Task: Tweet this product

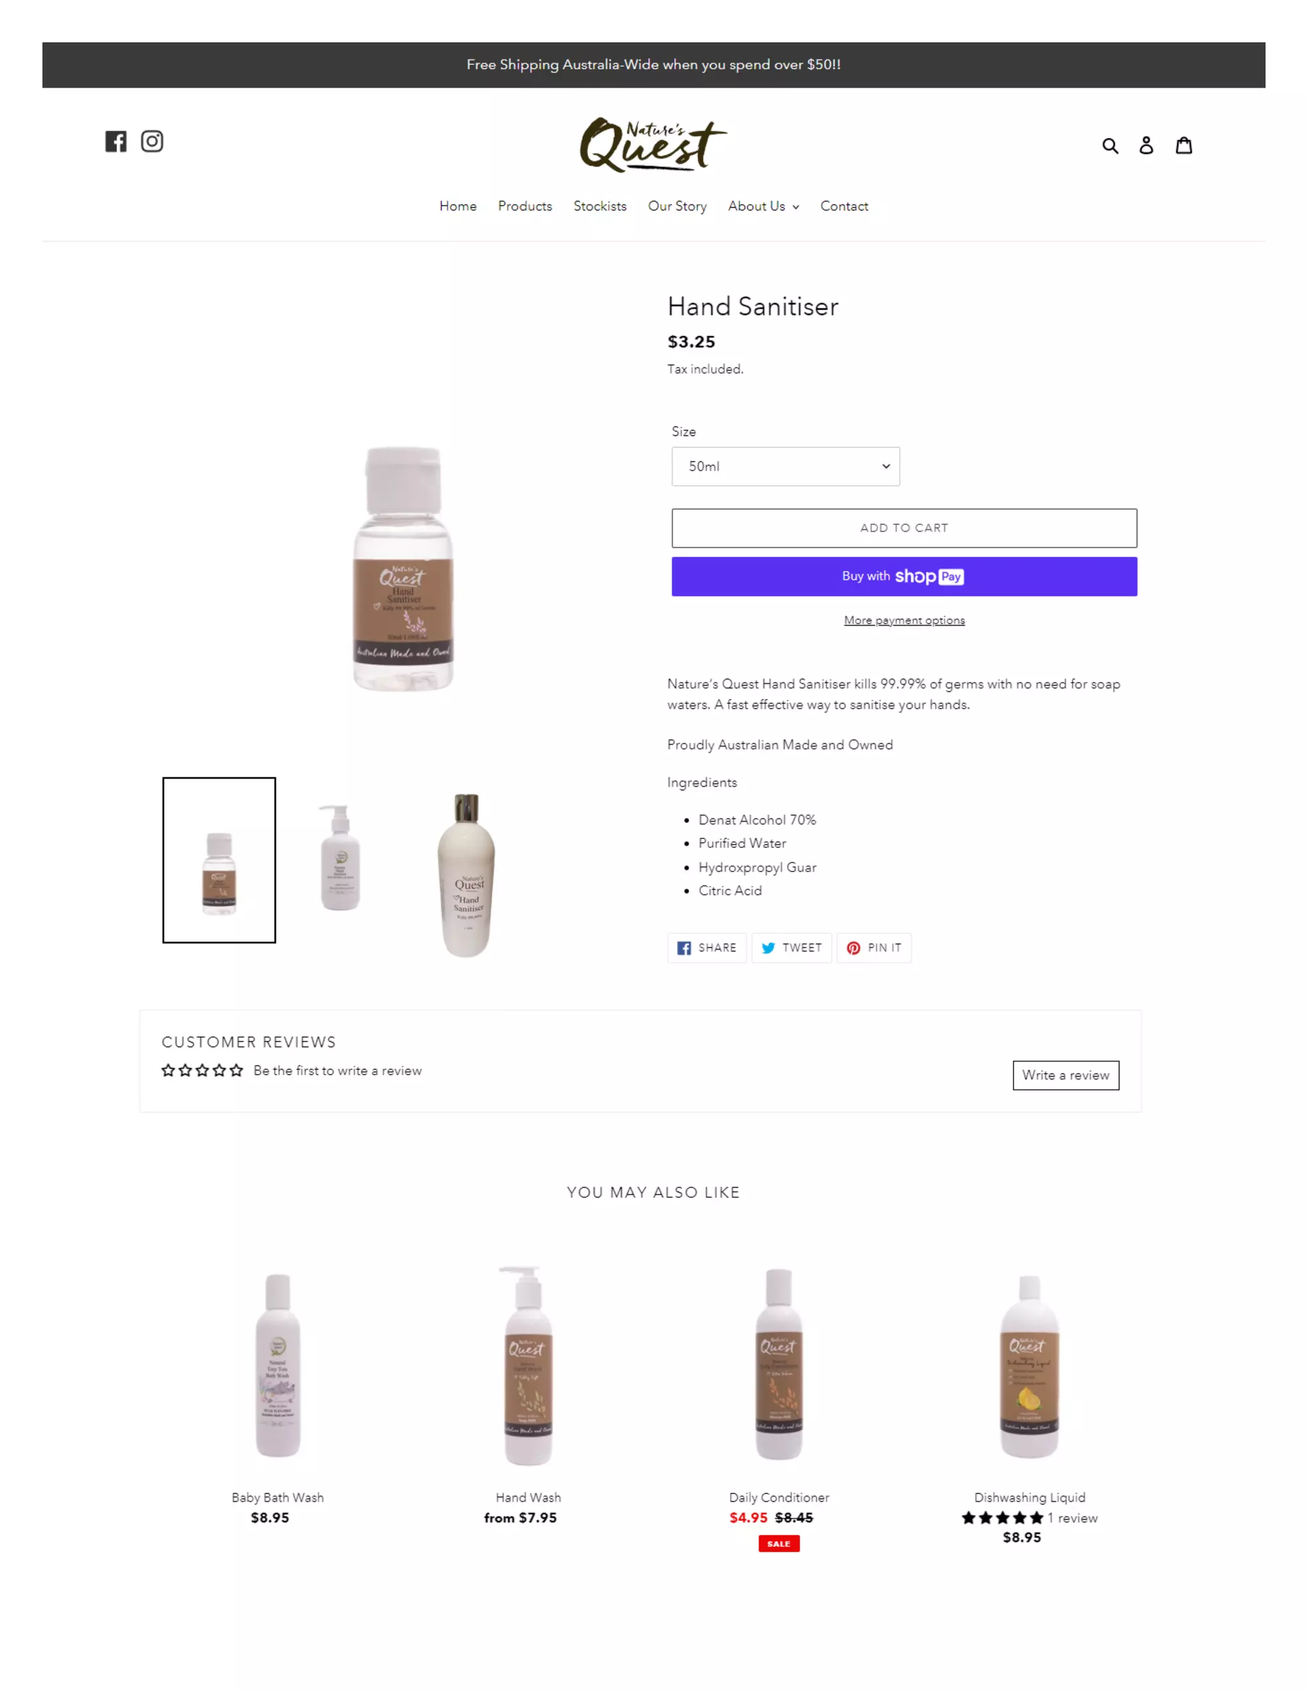Action: [791, 948]
